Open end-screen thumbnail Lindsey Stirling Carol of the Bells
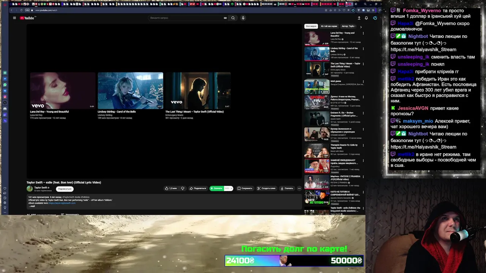The width and height of the screenshot is (486, 273). point(130,91)
